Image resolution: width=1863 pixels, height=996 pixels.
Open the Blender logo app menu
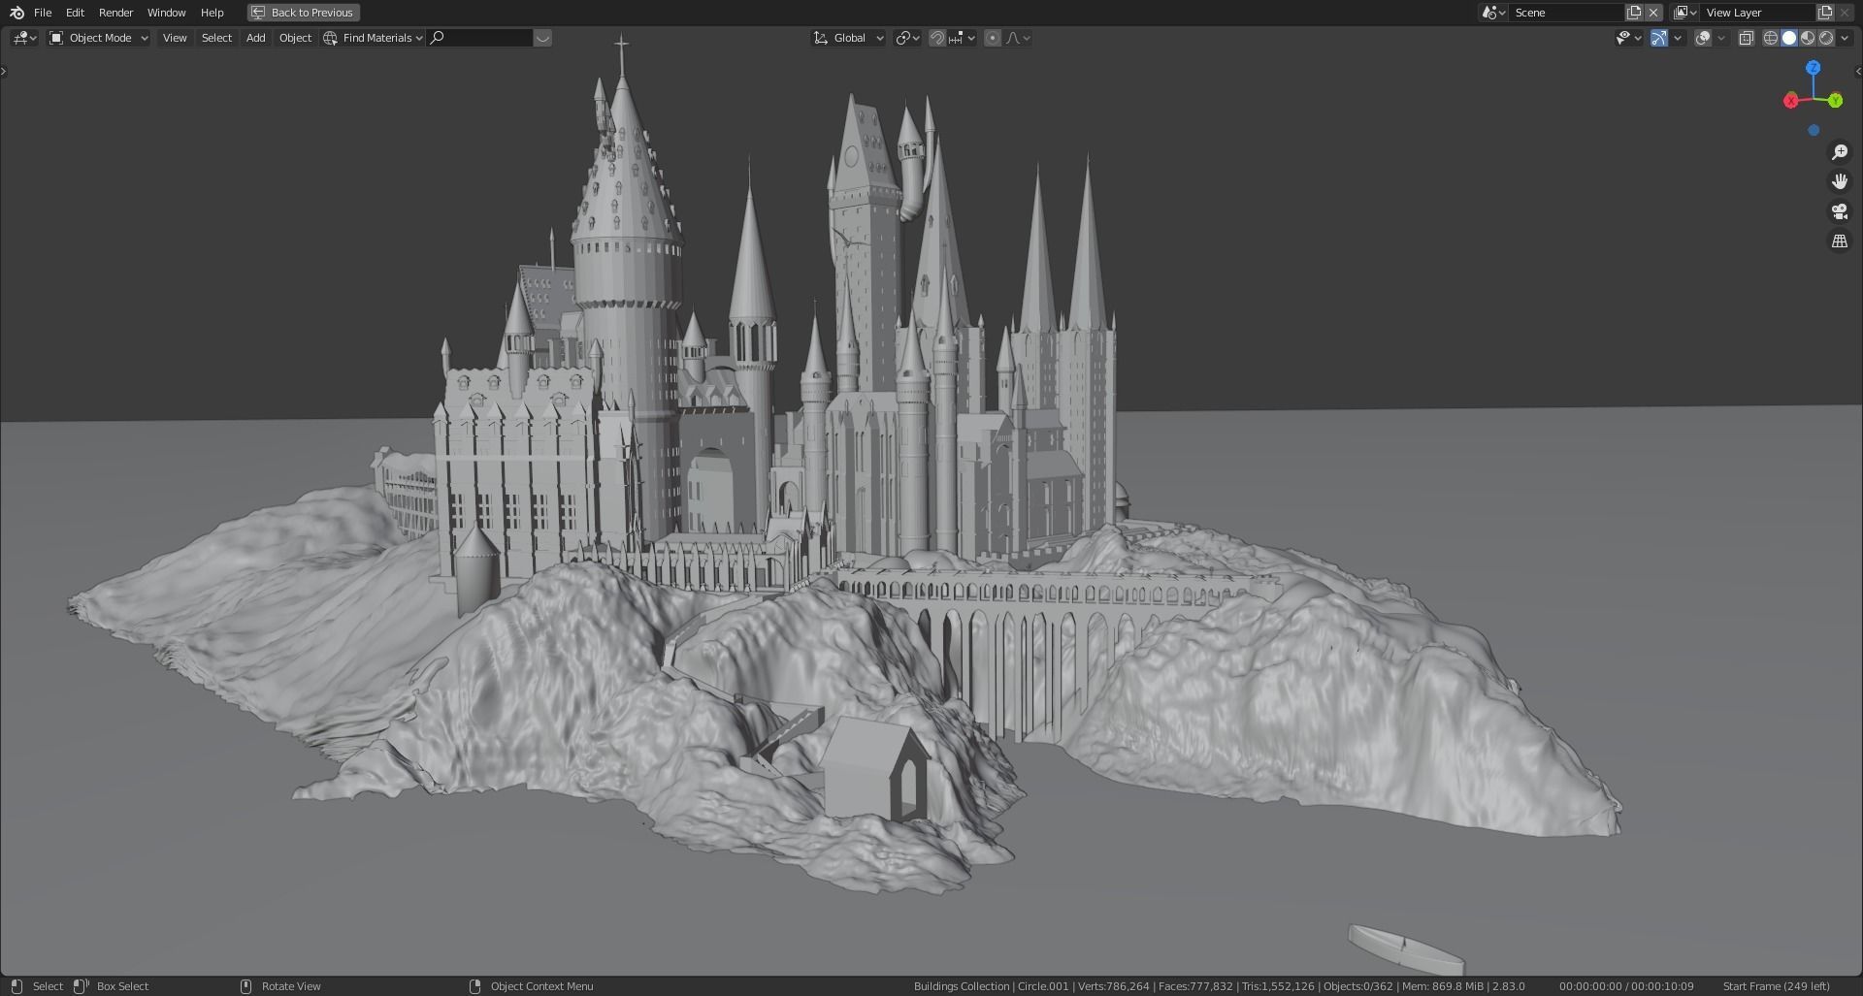tap(16, 13)
